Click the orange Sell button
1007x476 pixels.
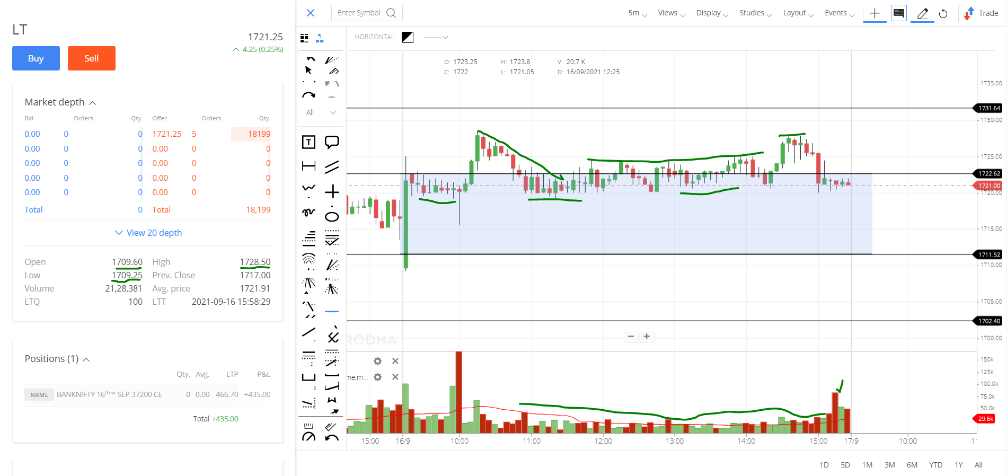click(92, 58)
